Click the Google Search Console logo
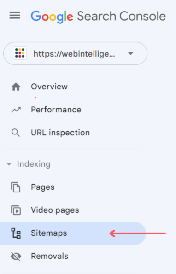The image size is (176, 274). point(98,17)
